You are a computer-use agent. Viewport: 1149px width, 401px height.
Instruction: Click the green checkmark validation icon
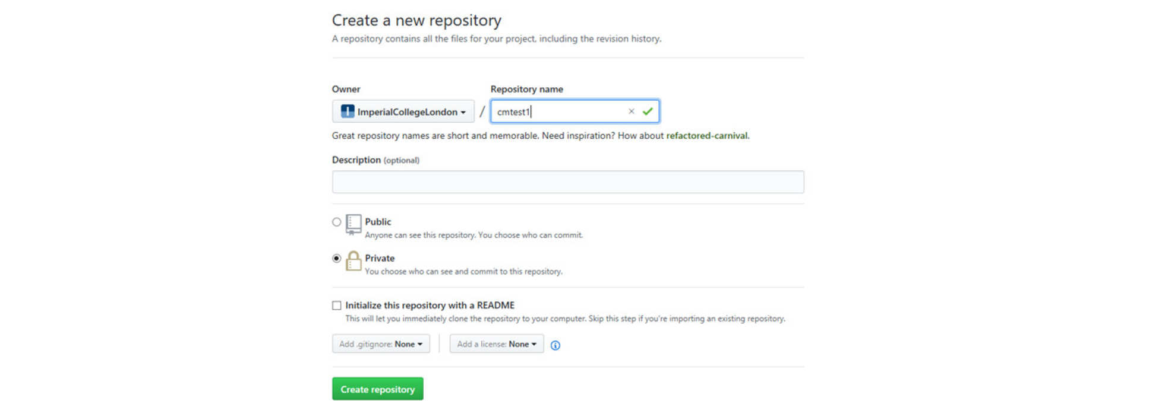tap(648, 112)
